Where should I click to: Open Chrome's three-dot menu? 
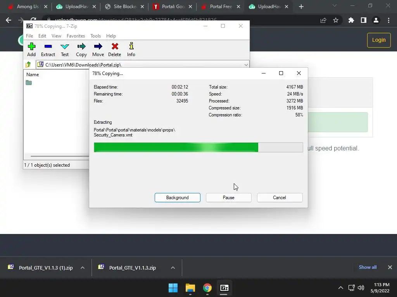pos(388,20)
